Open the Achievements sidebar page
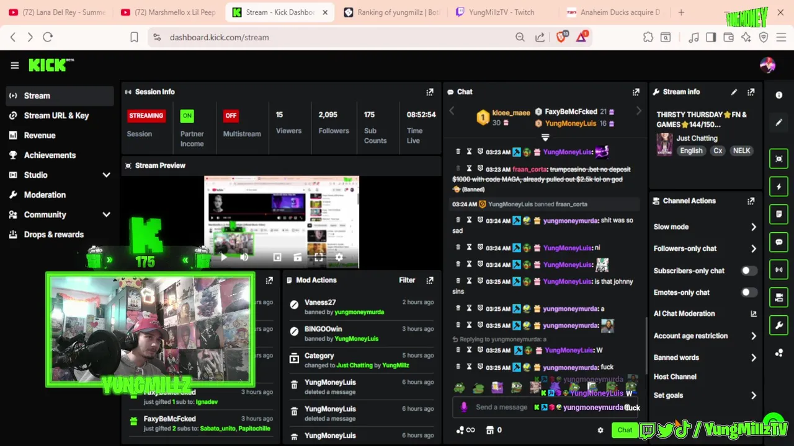 [60, 155]
